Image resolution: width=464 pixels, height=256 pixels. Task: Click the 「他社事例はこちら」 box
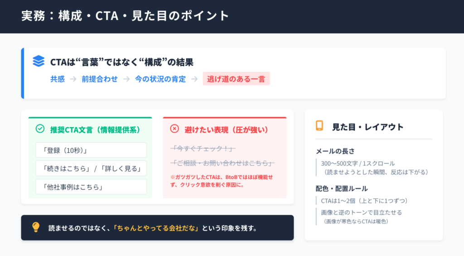[x=91, y=187]
